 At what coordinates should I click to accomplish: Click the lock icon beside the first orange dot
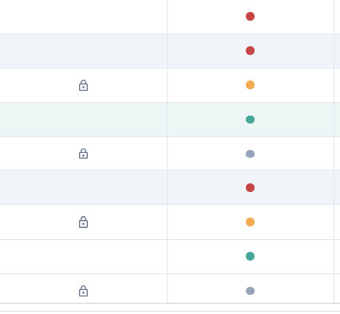click(83, 85)
